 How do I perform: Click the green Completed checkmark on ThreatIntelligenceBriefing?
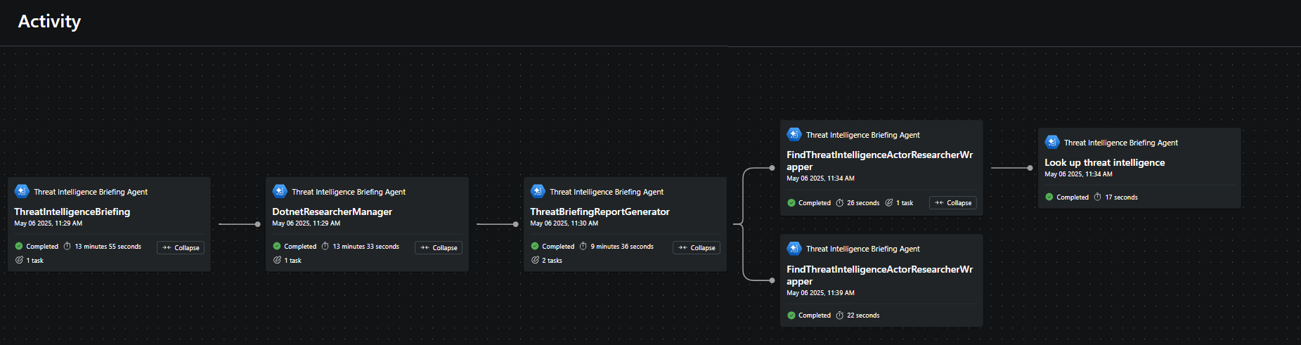pyautogui.click(x=19, y=246)
